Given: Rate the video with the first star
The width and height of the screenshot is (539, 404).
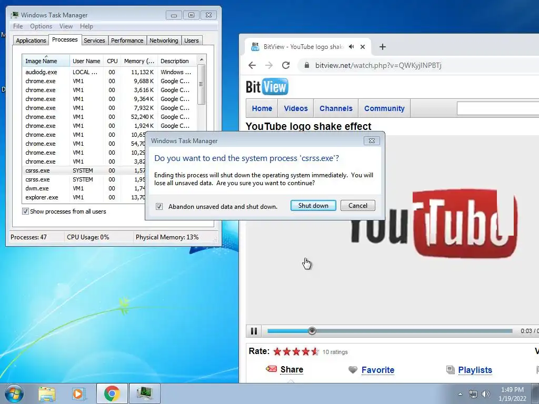Looking at the screenshot, I should coord(277,351).
